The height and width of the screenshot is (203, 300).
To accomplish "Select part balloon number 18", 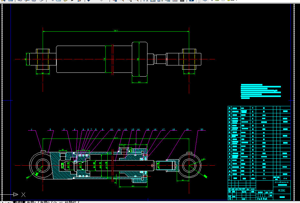I will tap(174, 130).
